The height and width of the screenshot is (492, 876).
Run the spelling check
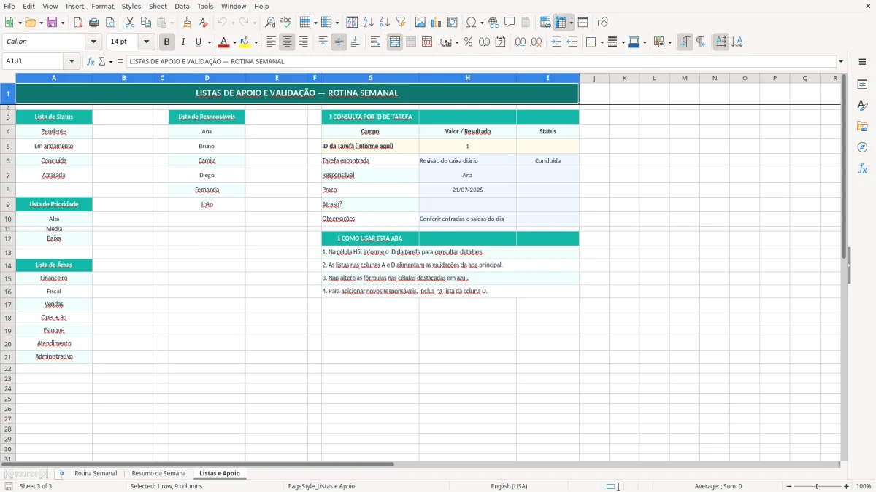point(286,23)
